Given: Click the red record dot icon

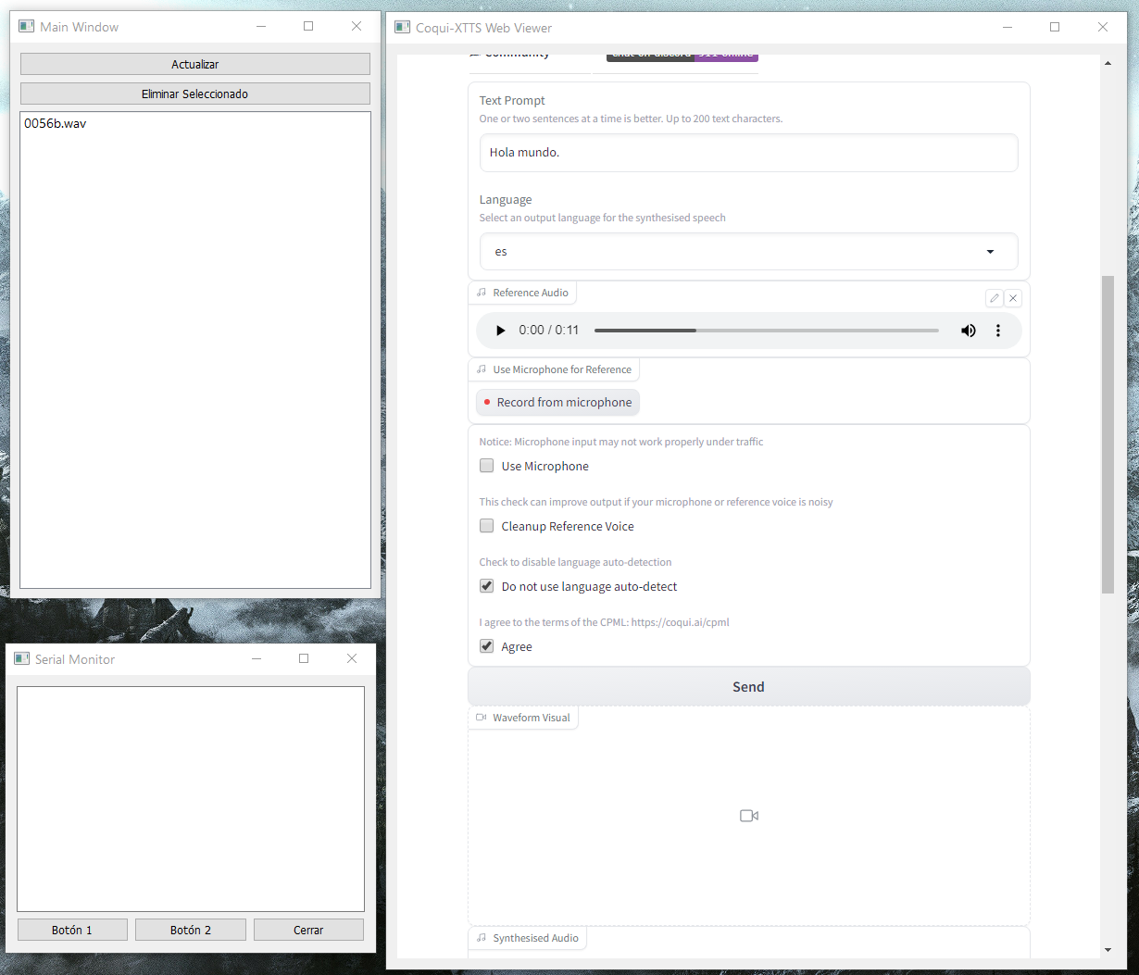Looking at the screenshot, I should click(487, 402).
